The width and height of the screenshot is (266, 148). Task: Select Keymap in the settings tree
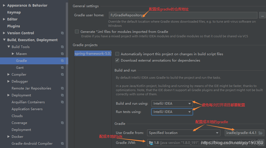14,12
